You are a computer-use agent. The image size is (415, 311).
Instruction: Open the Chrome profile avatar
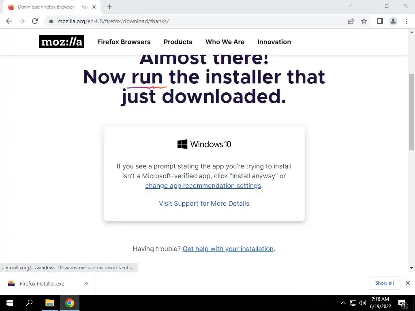point(393,21)
